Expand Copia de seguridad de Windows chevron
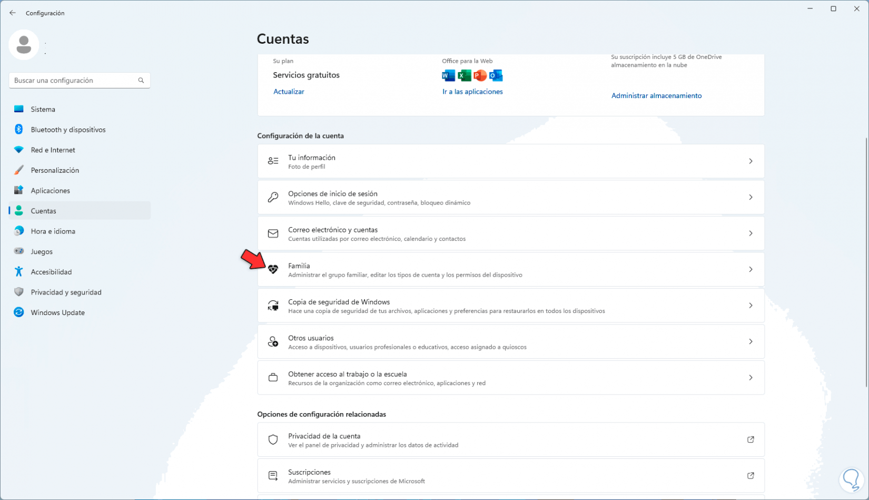The width and height of the screenshot is (869, 500). coord(750,306)
